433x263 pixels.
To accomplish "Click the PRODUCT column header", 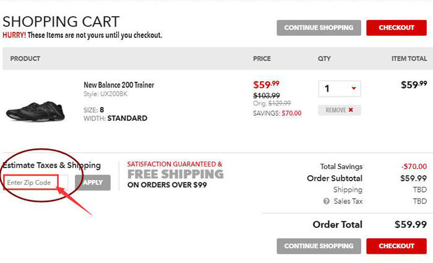I will [x=25, y=59].
